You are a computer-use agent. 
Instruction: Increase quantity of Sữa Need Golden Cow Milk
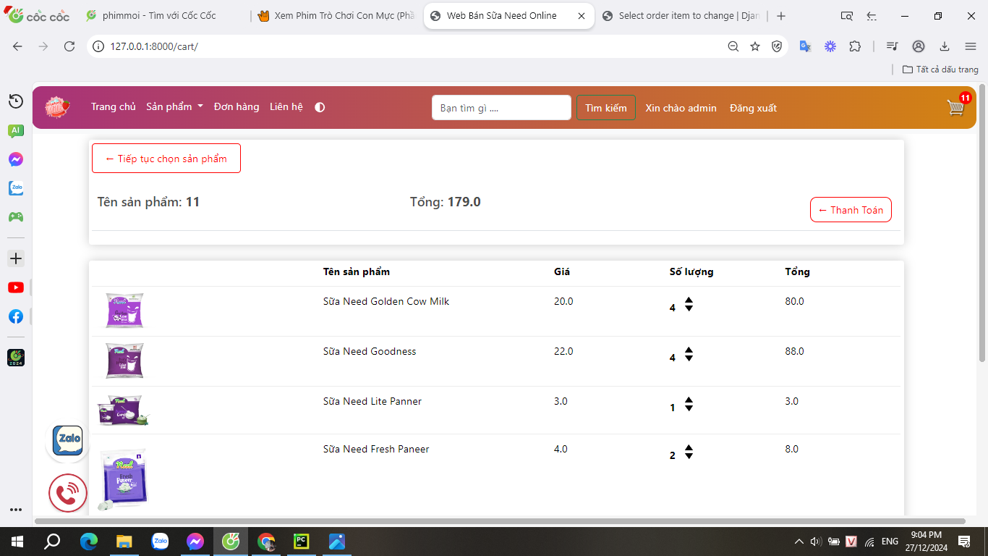[689, 300]
